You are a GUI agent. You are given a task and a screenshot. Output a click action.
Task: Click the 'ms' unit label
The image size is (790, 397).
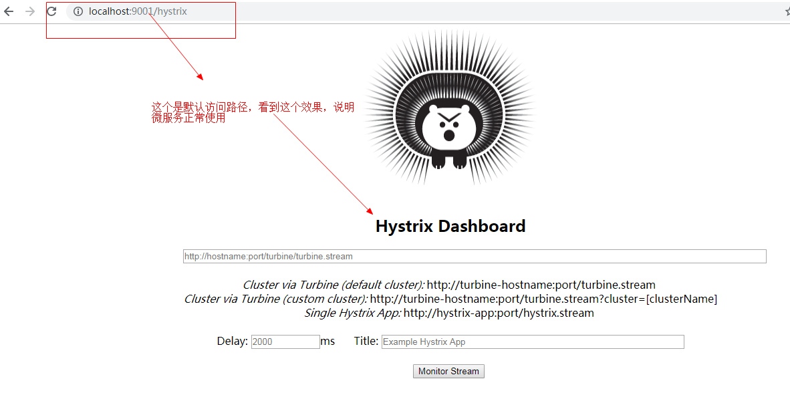(327, 342)
